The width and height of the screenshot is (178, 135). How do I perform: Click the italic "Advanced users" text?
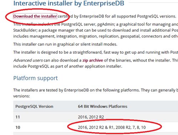coord(28,60)
